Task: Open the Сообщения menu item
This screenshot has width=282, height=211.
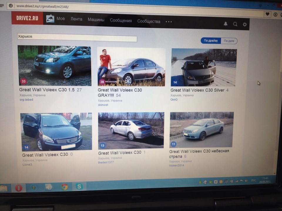Action: click(x=121, y=21)
